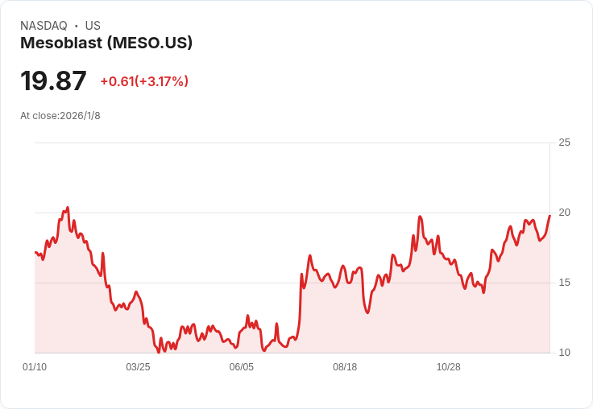
Task: Click the 10 value on the price axis
Action: (565, 353)
